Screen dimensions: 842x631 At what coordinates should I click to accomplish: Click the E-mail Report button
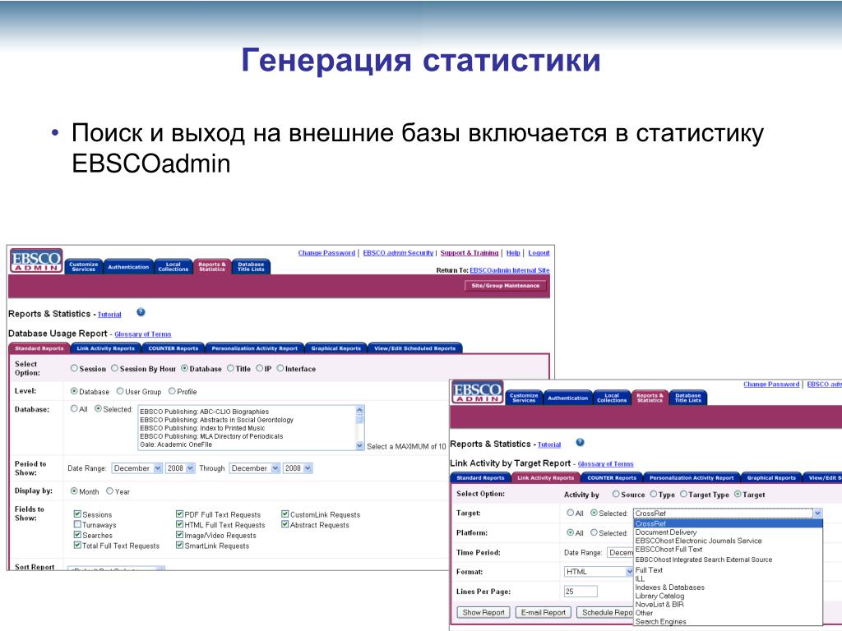pos(543,612)
